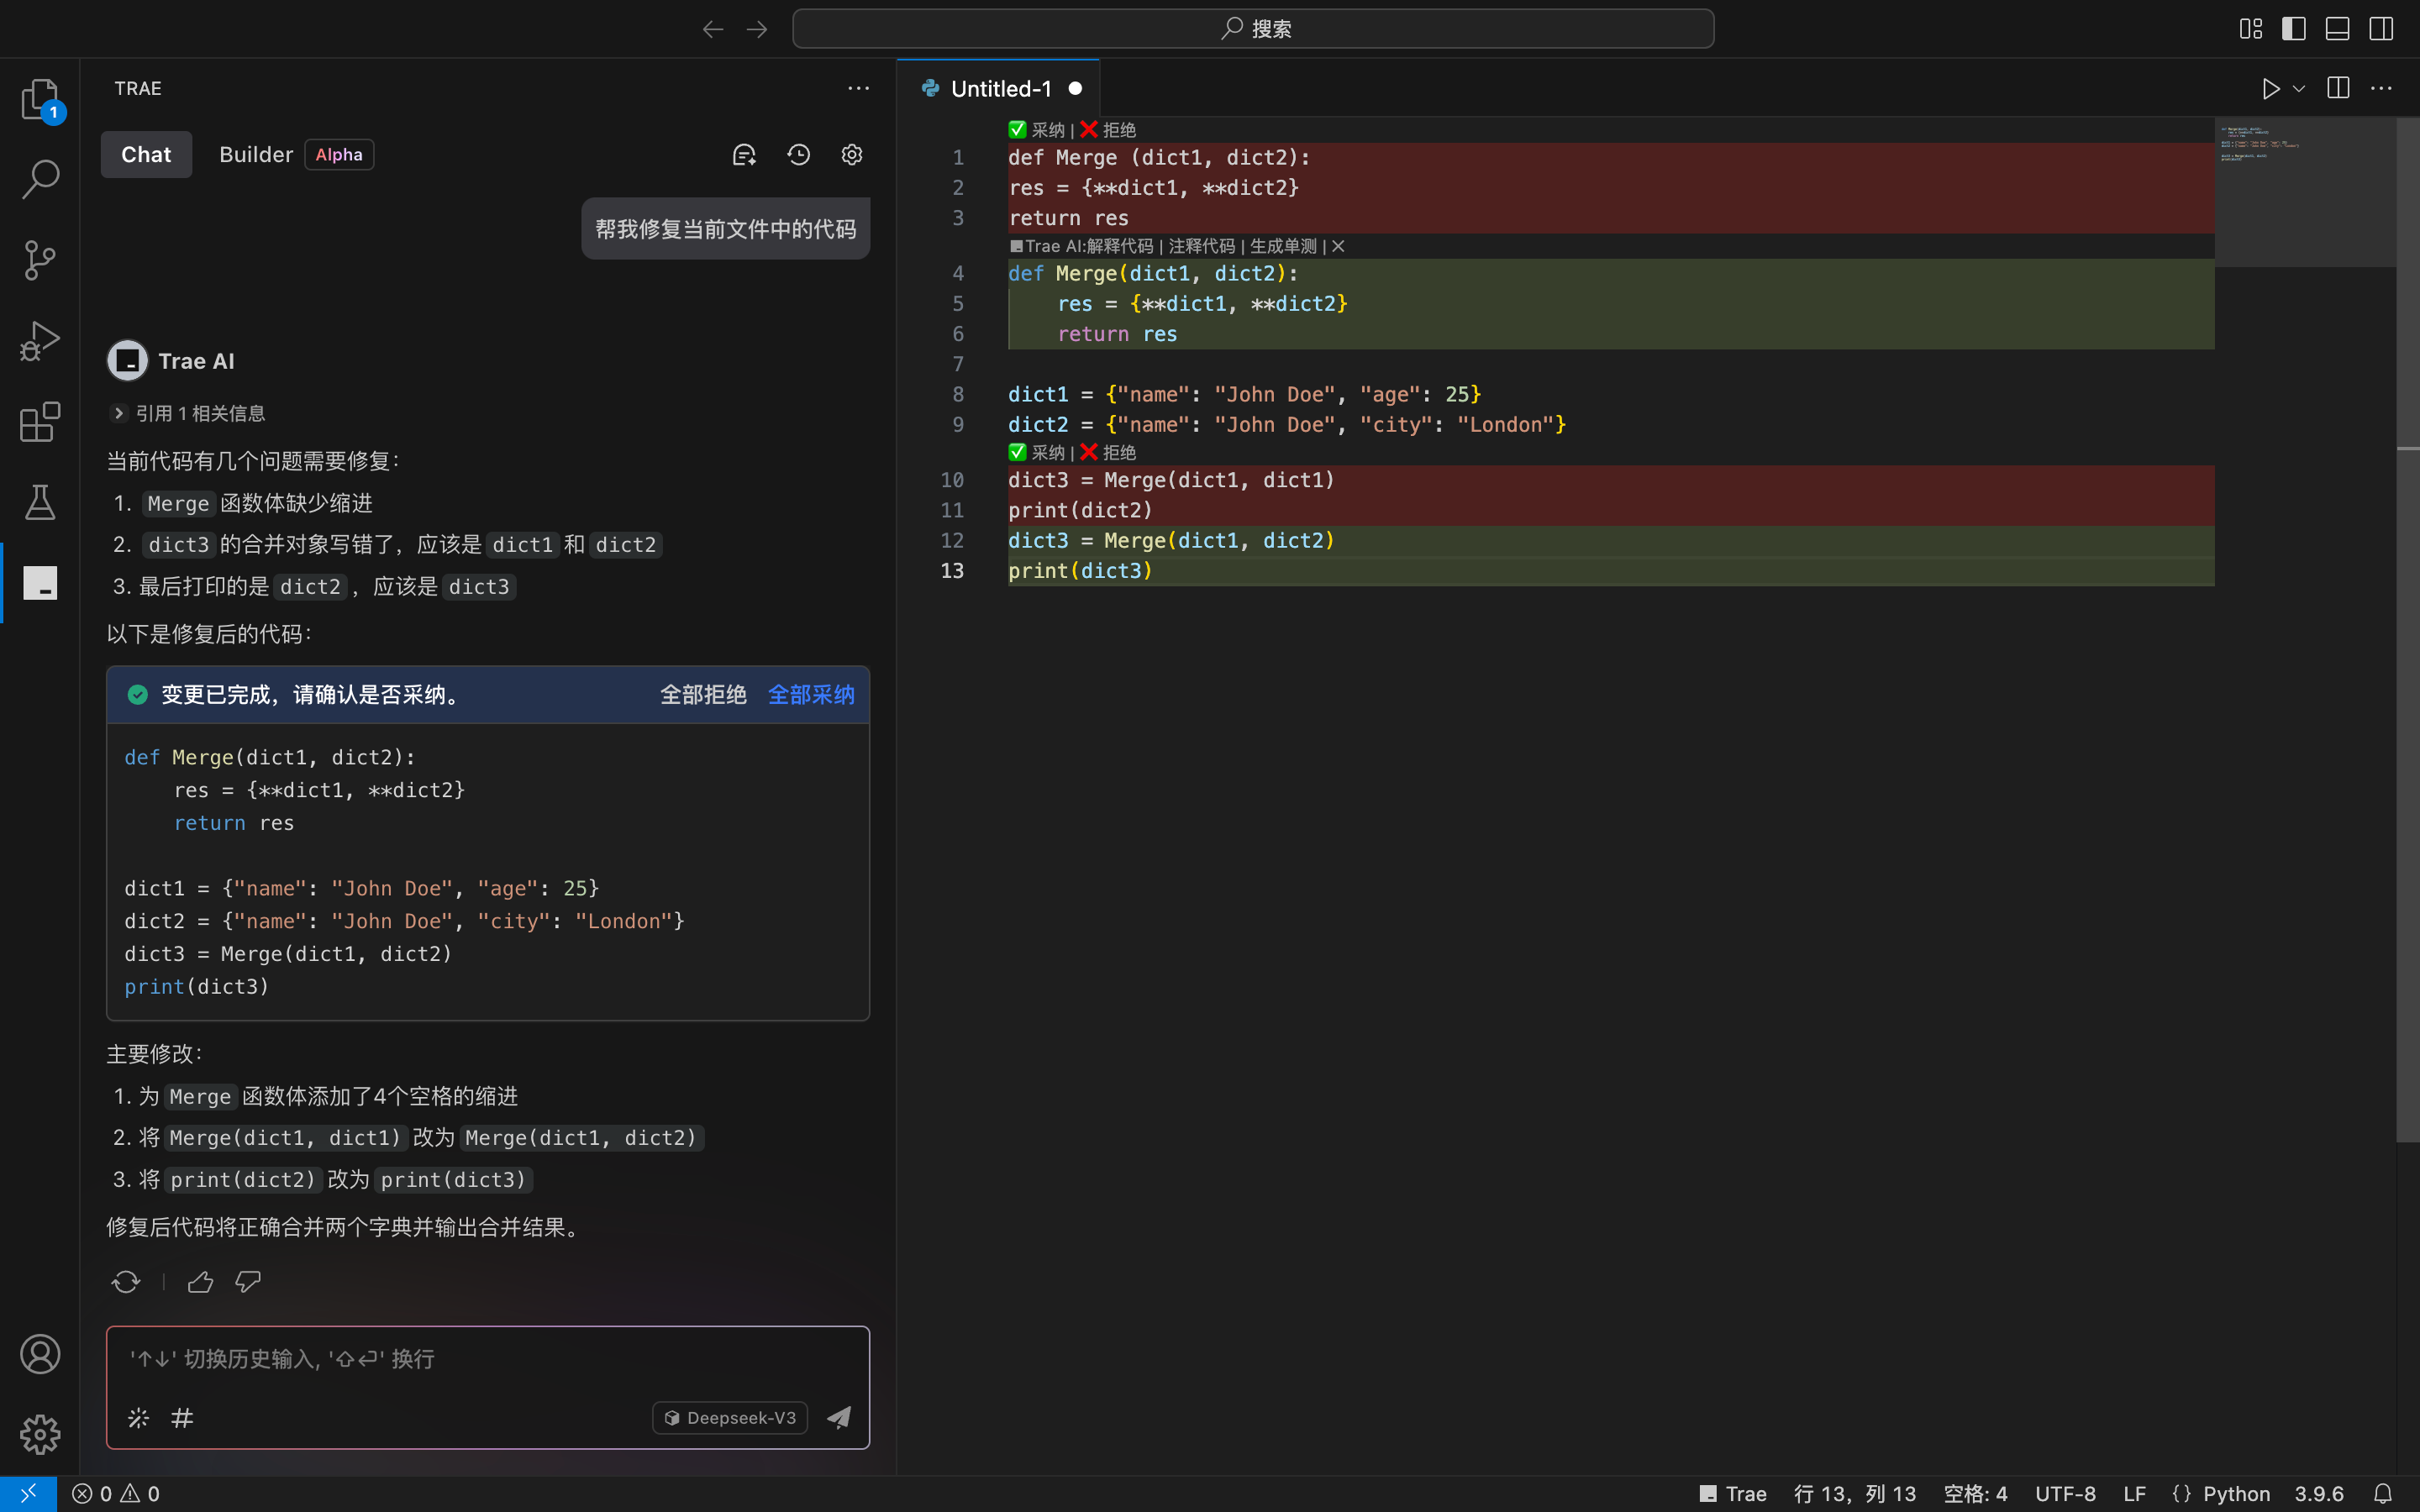Switch to the Builder tab
The width and height of the screenshot is (2420, 1512).
[x=256, y=155]
